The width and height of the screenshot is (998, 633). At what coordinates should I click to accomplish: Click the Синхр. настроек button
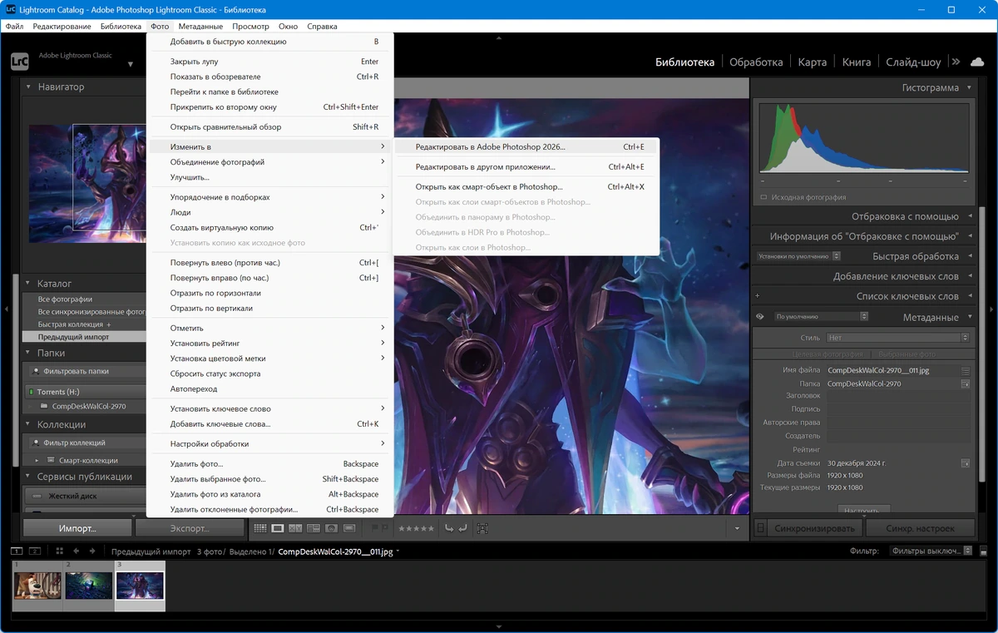(919, 528)
